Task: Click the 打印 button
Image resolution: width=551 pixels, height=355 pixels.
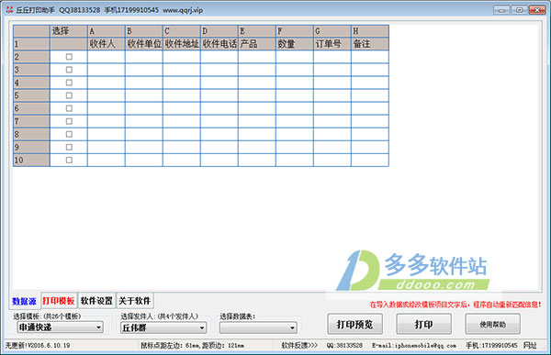Action: 423,324
